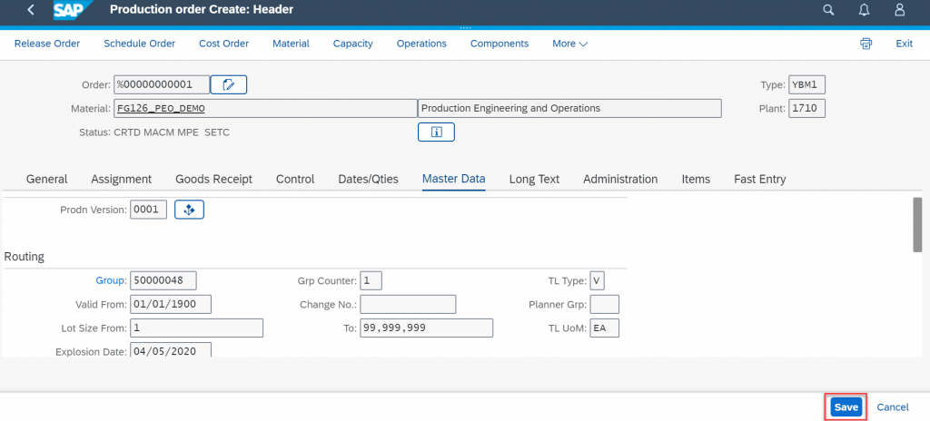Click the Routing section heading
Image resolution: width=930 pixels, height=421 pixels.
click(25, 257)
